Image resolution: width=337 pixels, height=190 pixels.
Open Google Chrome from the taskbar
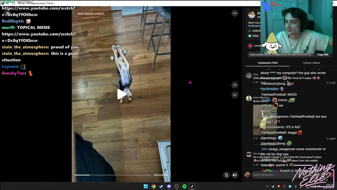pyautogui.click(x=153, y=186)
